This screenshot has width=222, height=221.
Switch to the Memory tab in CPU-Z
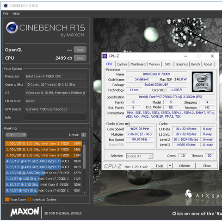(x=154, y=64)
